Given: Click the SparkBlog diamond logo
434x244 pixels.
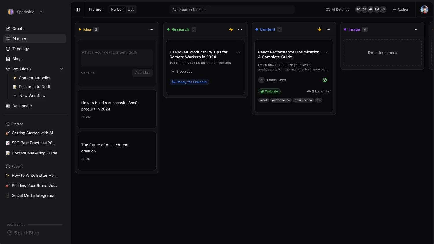Looking at the screenshot, I should (10, 233).
